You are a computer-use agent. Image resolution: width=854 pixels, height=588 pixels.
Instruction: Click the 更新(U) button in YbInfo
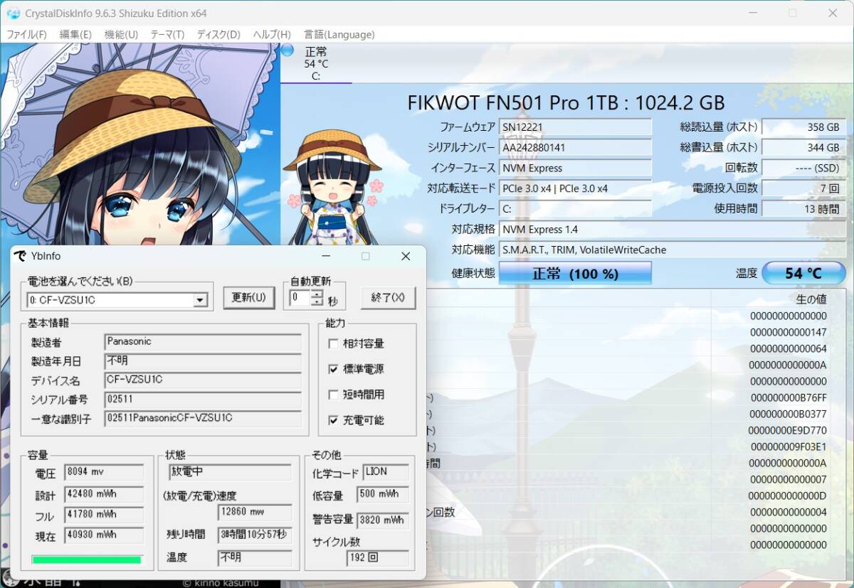(x=249, y=298)
